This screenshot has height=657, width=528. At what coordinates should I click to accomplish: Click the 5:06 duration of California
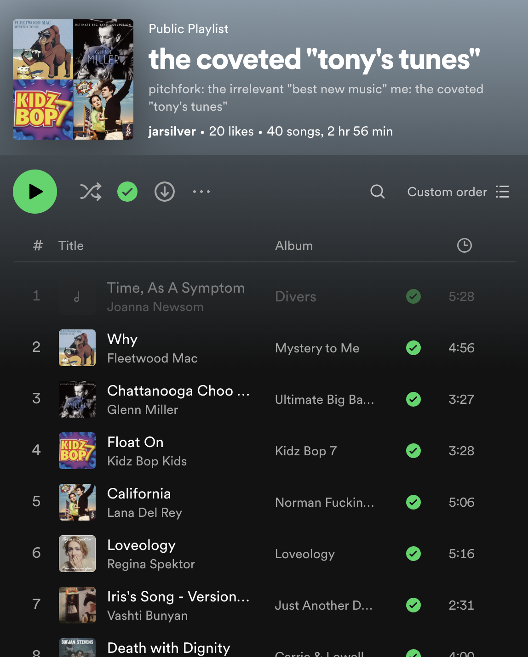click(x=461, y=502)
